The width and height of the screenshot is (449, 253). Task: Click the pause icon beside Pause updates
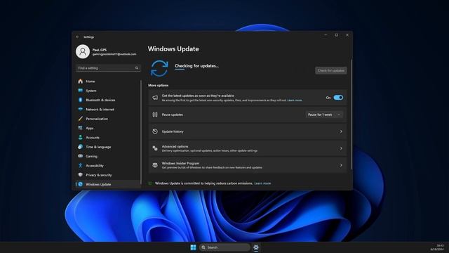[x=155, y=115]
